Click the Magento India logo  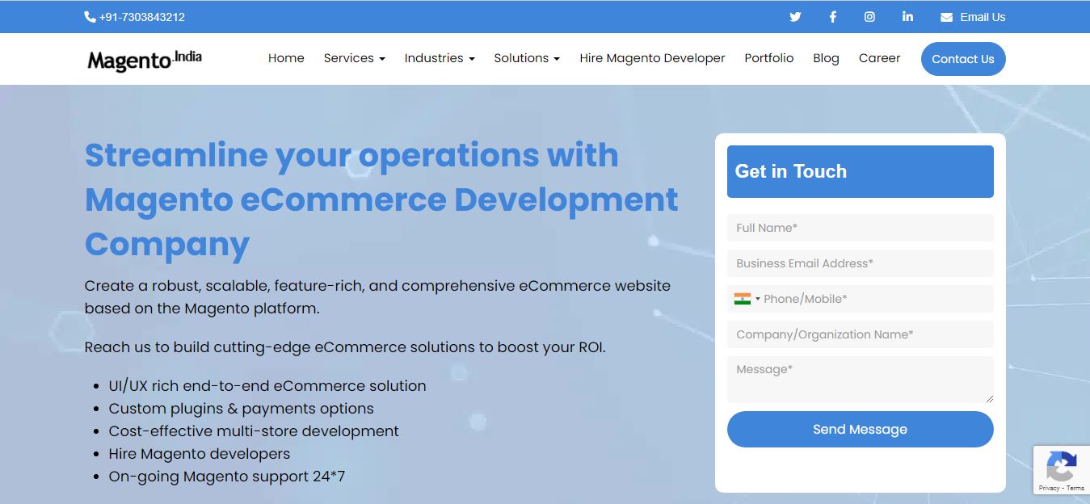click(x=145, y=60)
